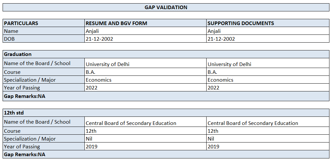This screenshot has width=334, height=163.
Task: Select the GAP VALIDATION title cell
Action: [x=166, y=7]
